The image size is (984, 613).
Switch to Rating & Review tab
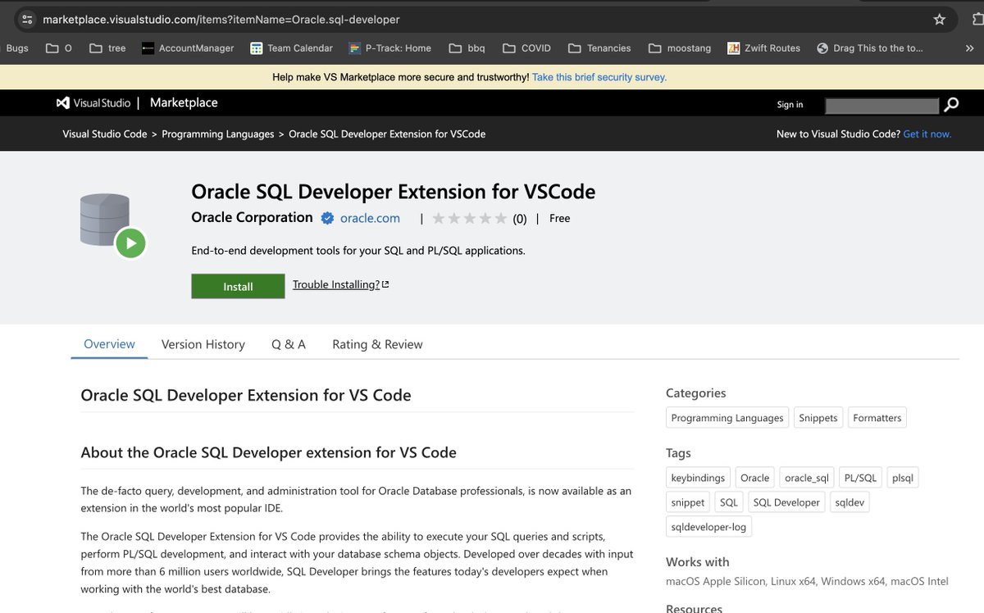(377, 344)
